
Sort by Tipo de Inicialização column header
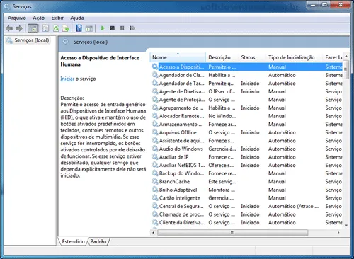tap(295, 57)
